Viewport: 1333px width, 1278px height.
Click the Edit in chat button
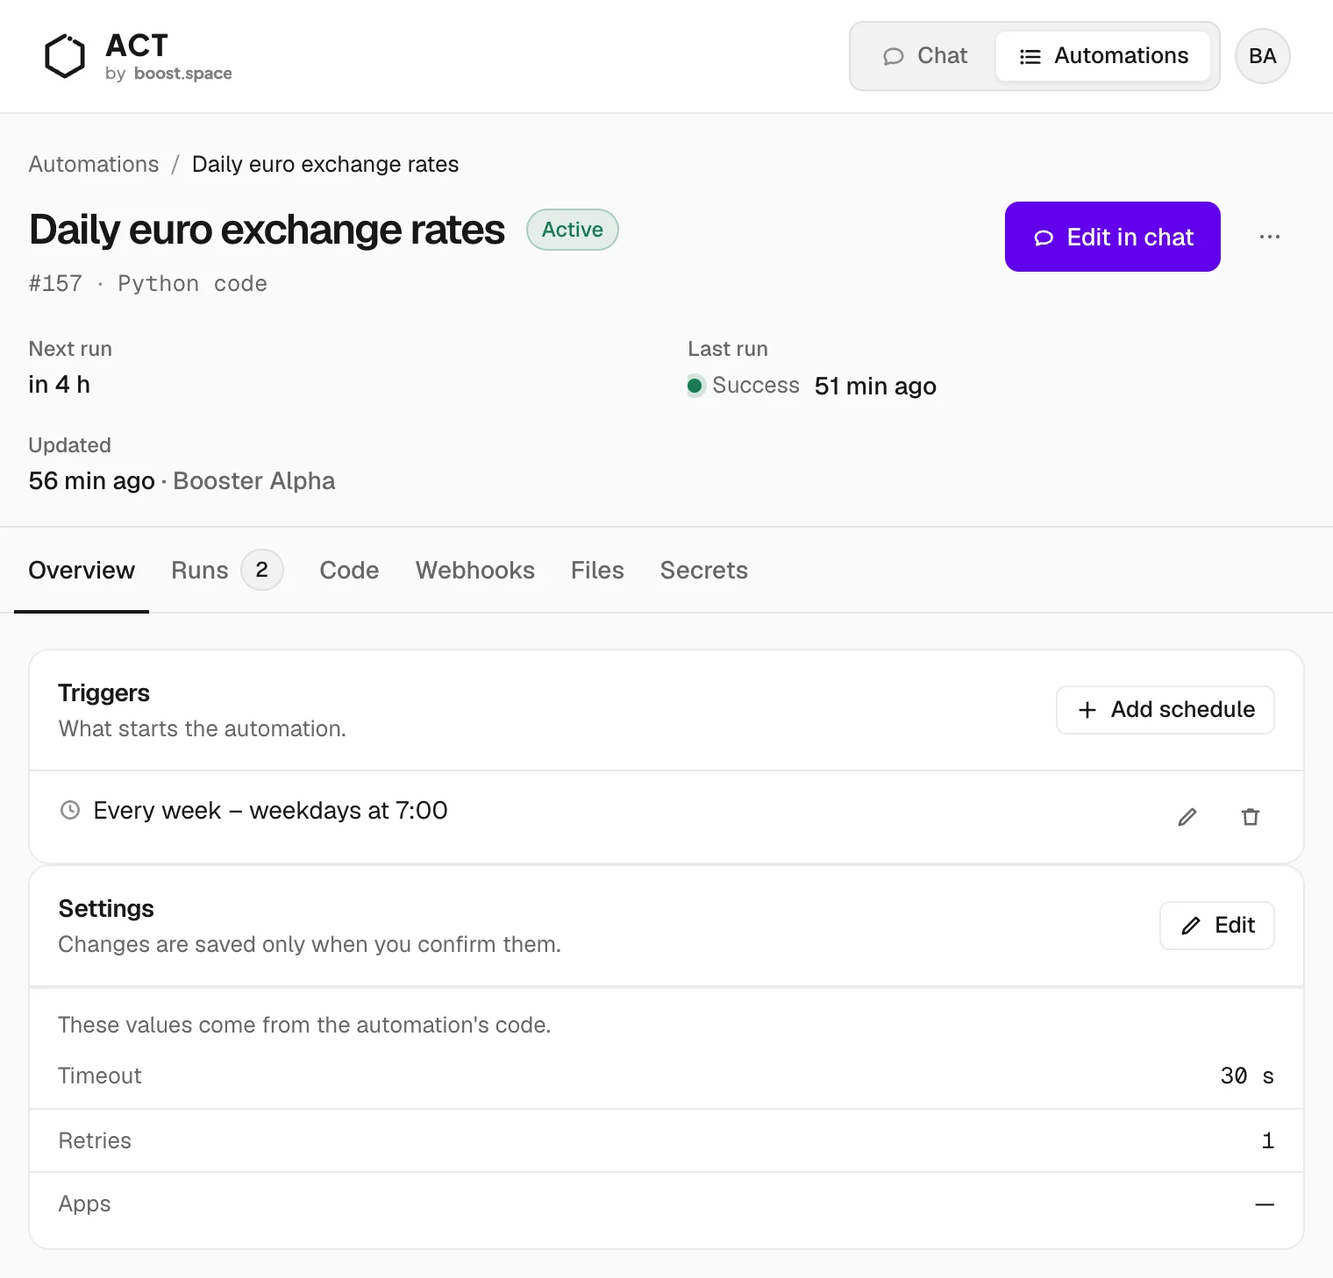(1112, 237)
